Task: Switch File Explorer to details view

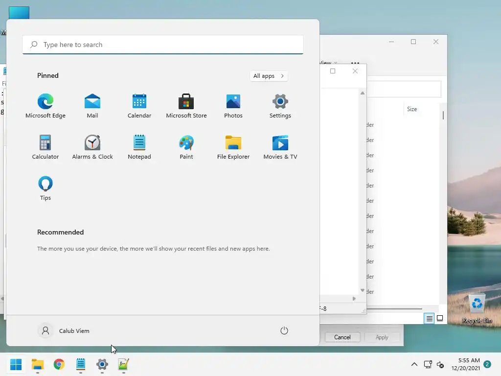Action: (x=429, y=318)
